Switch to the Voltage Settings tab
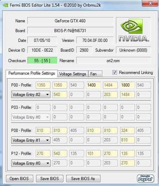The height and width of the screenshot is (186, 159). (x=72, y=74)
